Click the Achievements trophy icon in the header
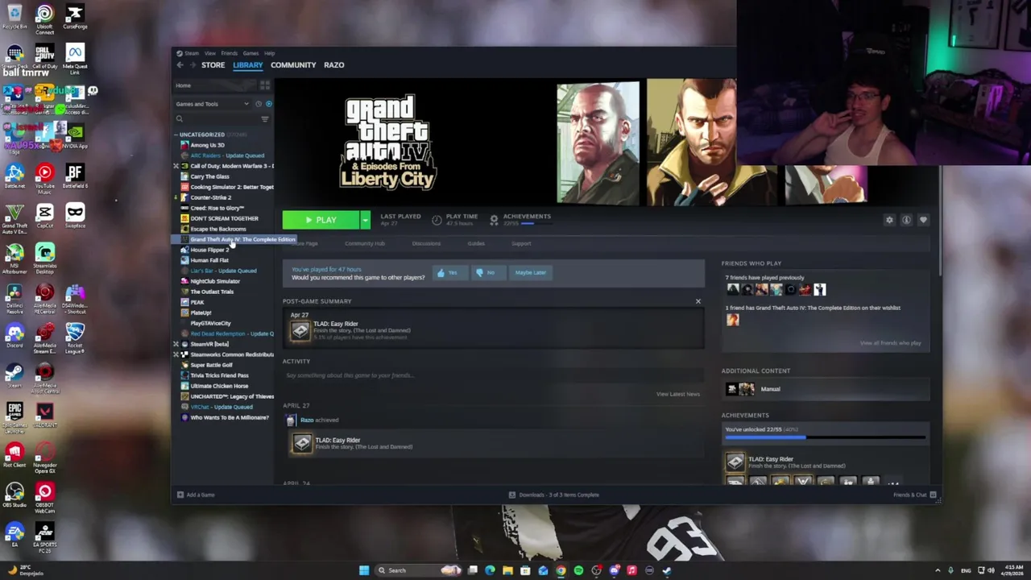This screenshot has height=580, width=1031. coord(494,220)
